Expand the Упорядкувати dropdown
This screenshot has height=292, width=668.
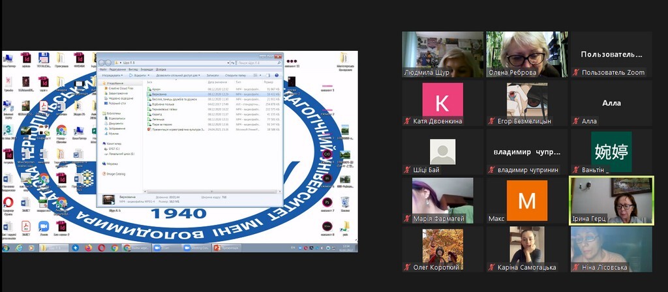point(112,76)
